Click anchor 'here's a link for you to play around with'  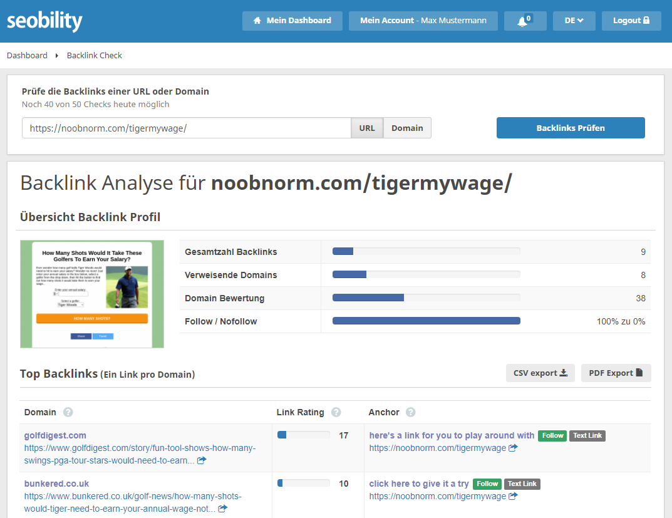(x=452, y=435)
